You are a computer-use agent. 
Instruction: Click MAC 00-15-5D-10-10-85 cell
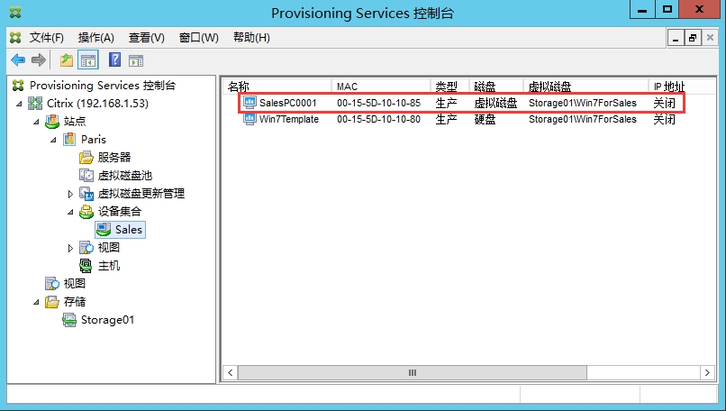378,103
